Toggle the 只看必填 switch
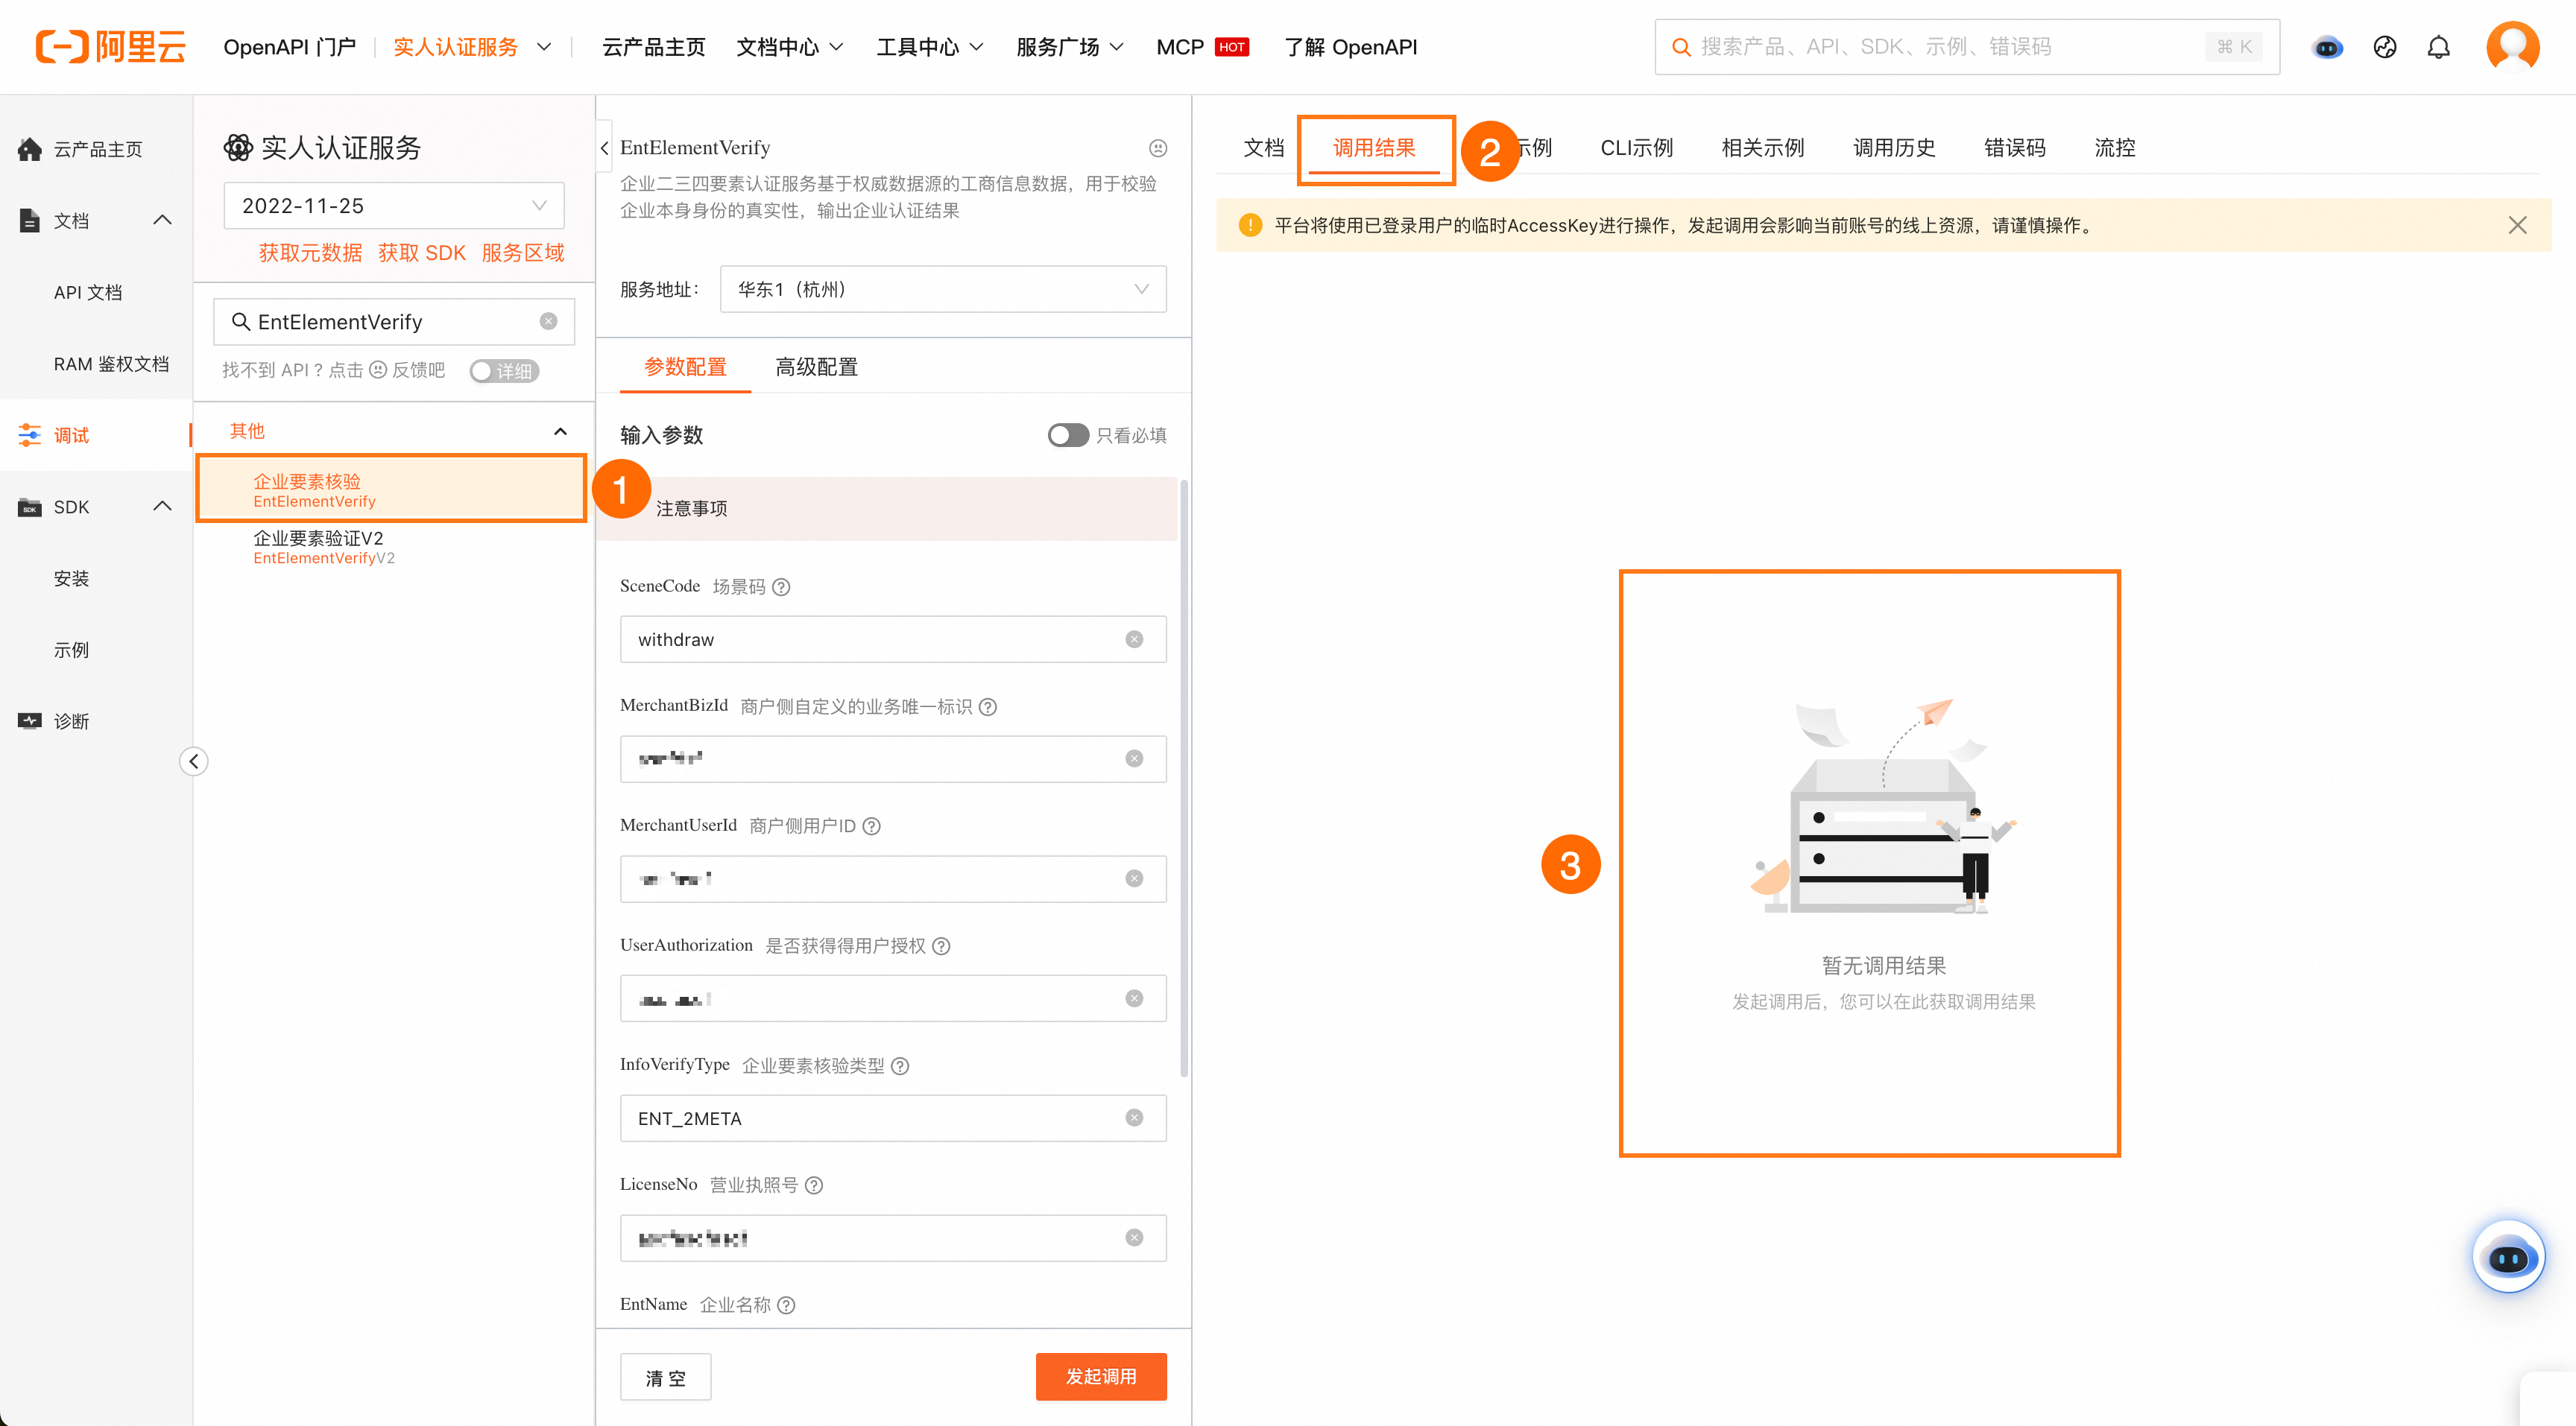The width and height of the screenshot is (2576, 1426). coord(1067,434)
